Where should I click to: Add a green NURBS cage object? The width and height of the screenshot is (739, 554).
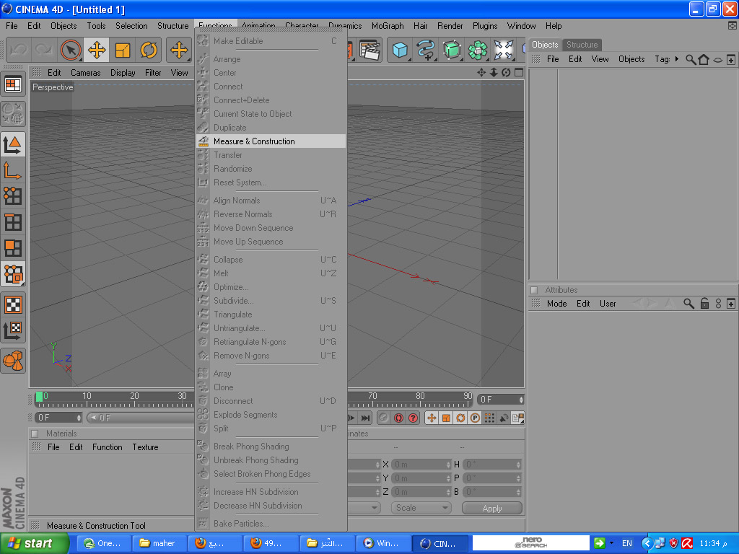click(x=452, y=50)
